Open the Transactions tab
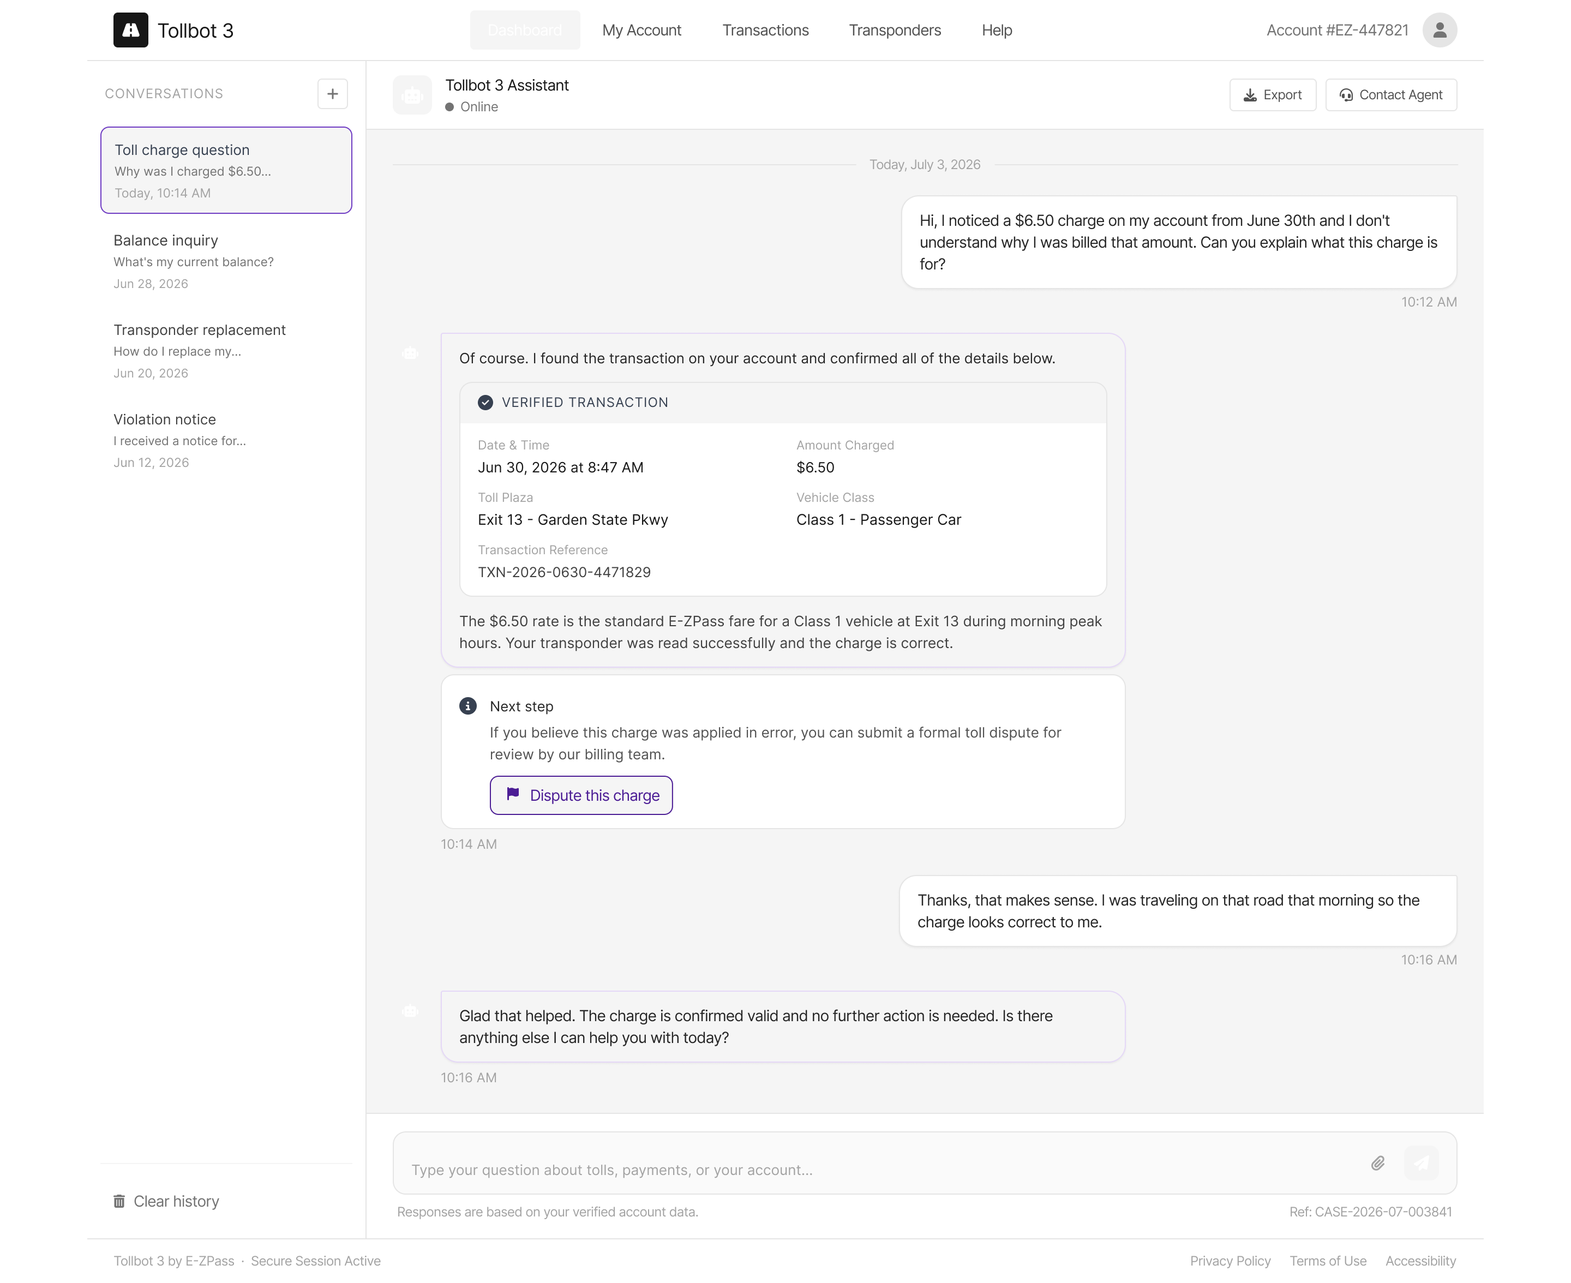This screenshot has height=1283, width=1571. 765,31
